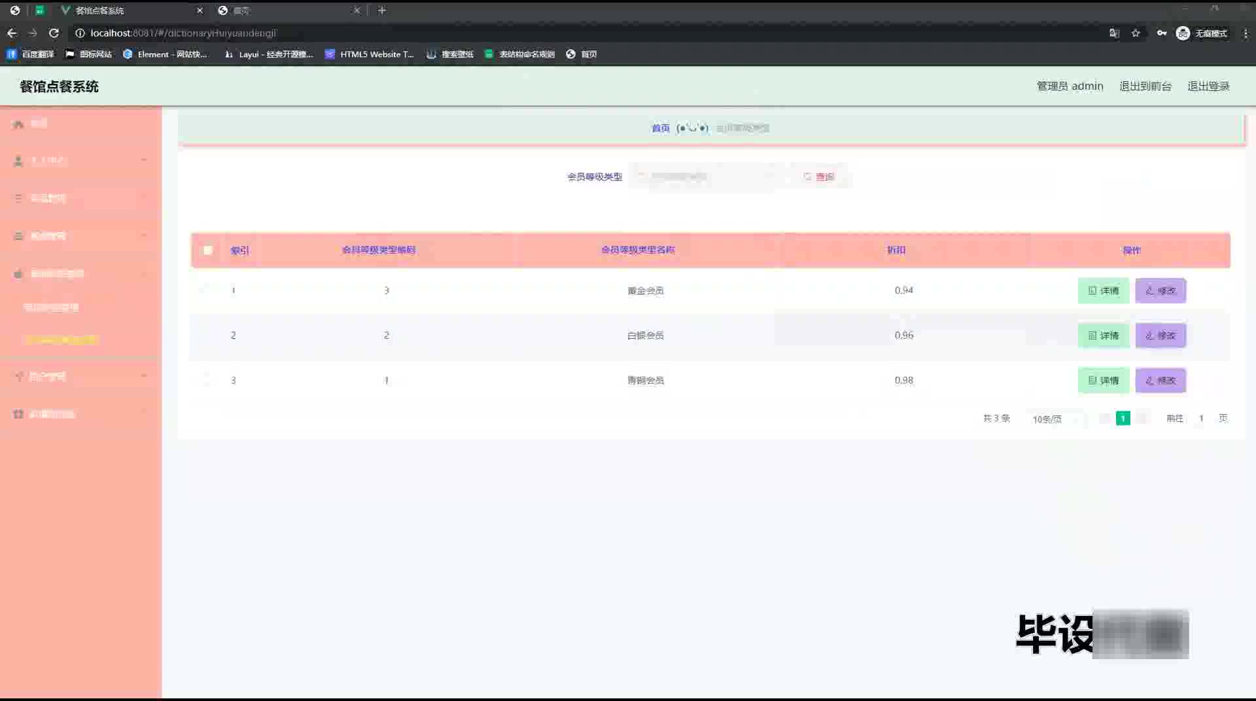Image resolution: width=1256 pixels, height=701 pixels.
Task: Expand the chevron of the person icon menu
Action: 144,160
